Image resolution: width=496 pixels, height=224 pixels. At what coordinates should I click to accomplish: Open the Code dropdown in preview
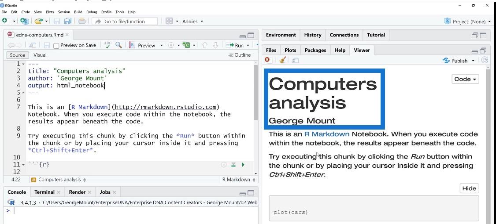[465, 79]
